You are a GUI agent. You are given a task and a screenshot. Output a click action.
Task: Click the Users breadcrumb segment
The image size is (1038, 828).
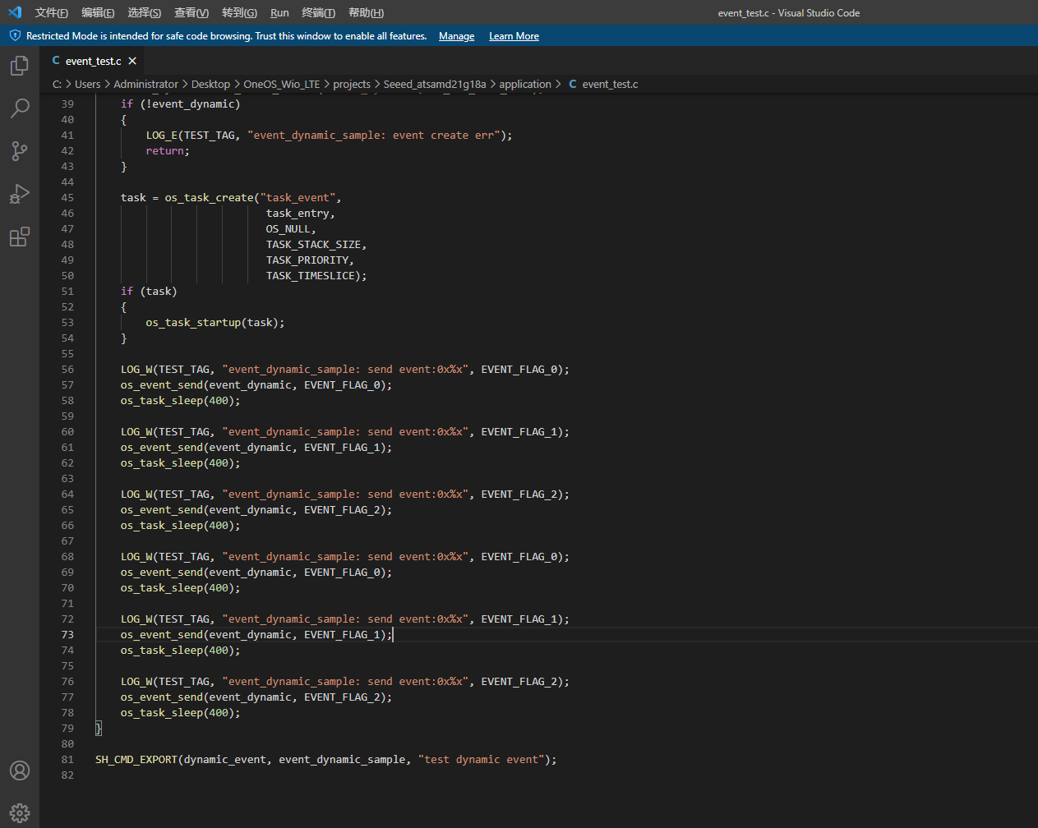(x=87, y=84)
